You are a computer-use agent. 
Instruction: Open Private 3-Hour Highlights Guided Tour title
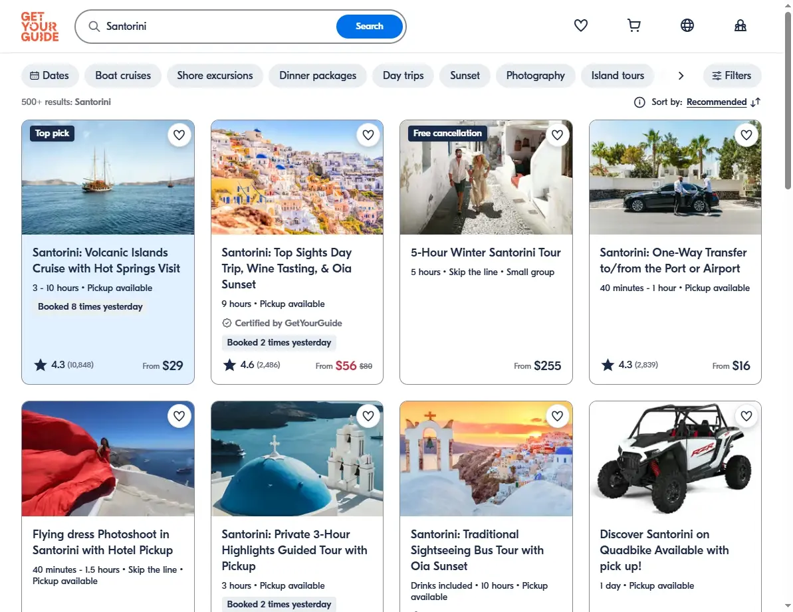[294, 550]
